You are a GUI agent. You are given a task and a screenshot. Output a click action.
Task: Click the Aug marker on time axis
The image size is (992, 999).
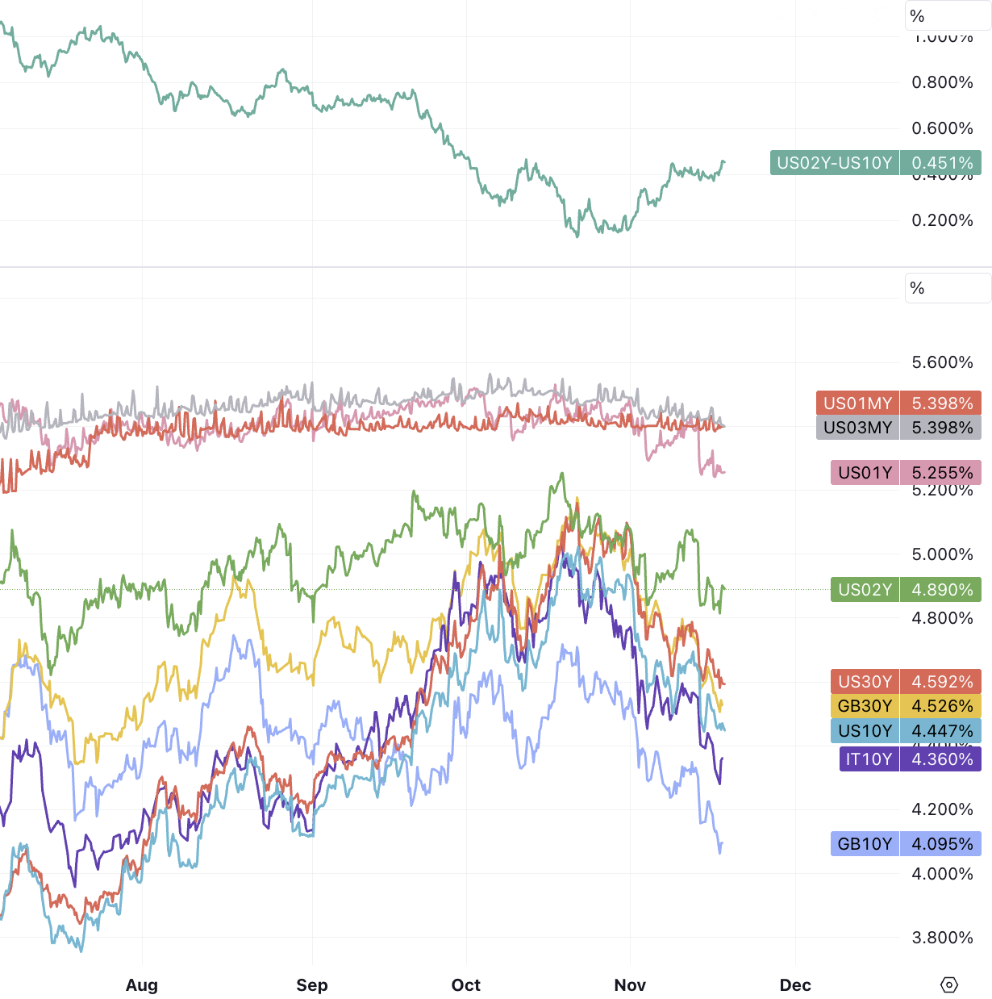[142, 985]
